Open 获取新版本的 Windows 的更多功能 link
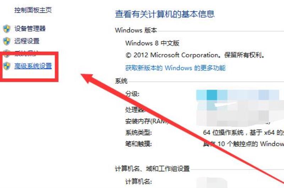Image resolution: width=284 pixels, height=188 pixels. [x=175, y=68]
